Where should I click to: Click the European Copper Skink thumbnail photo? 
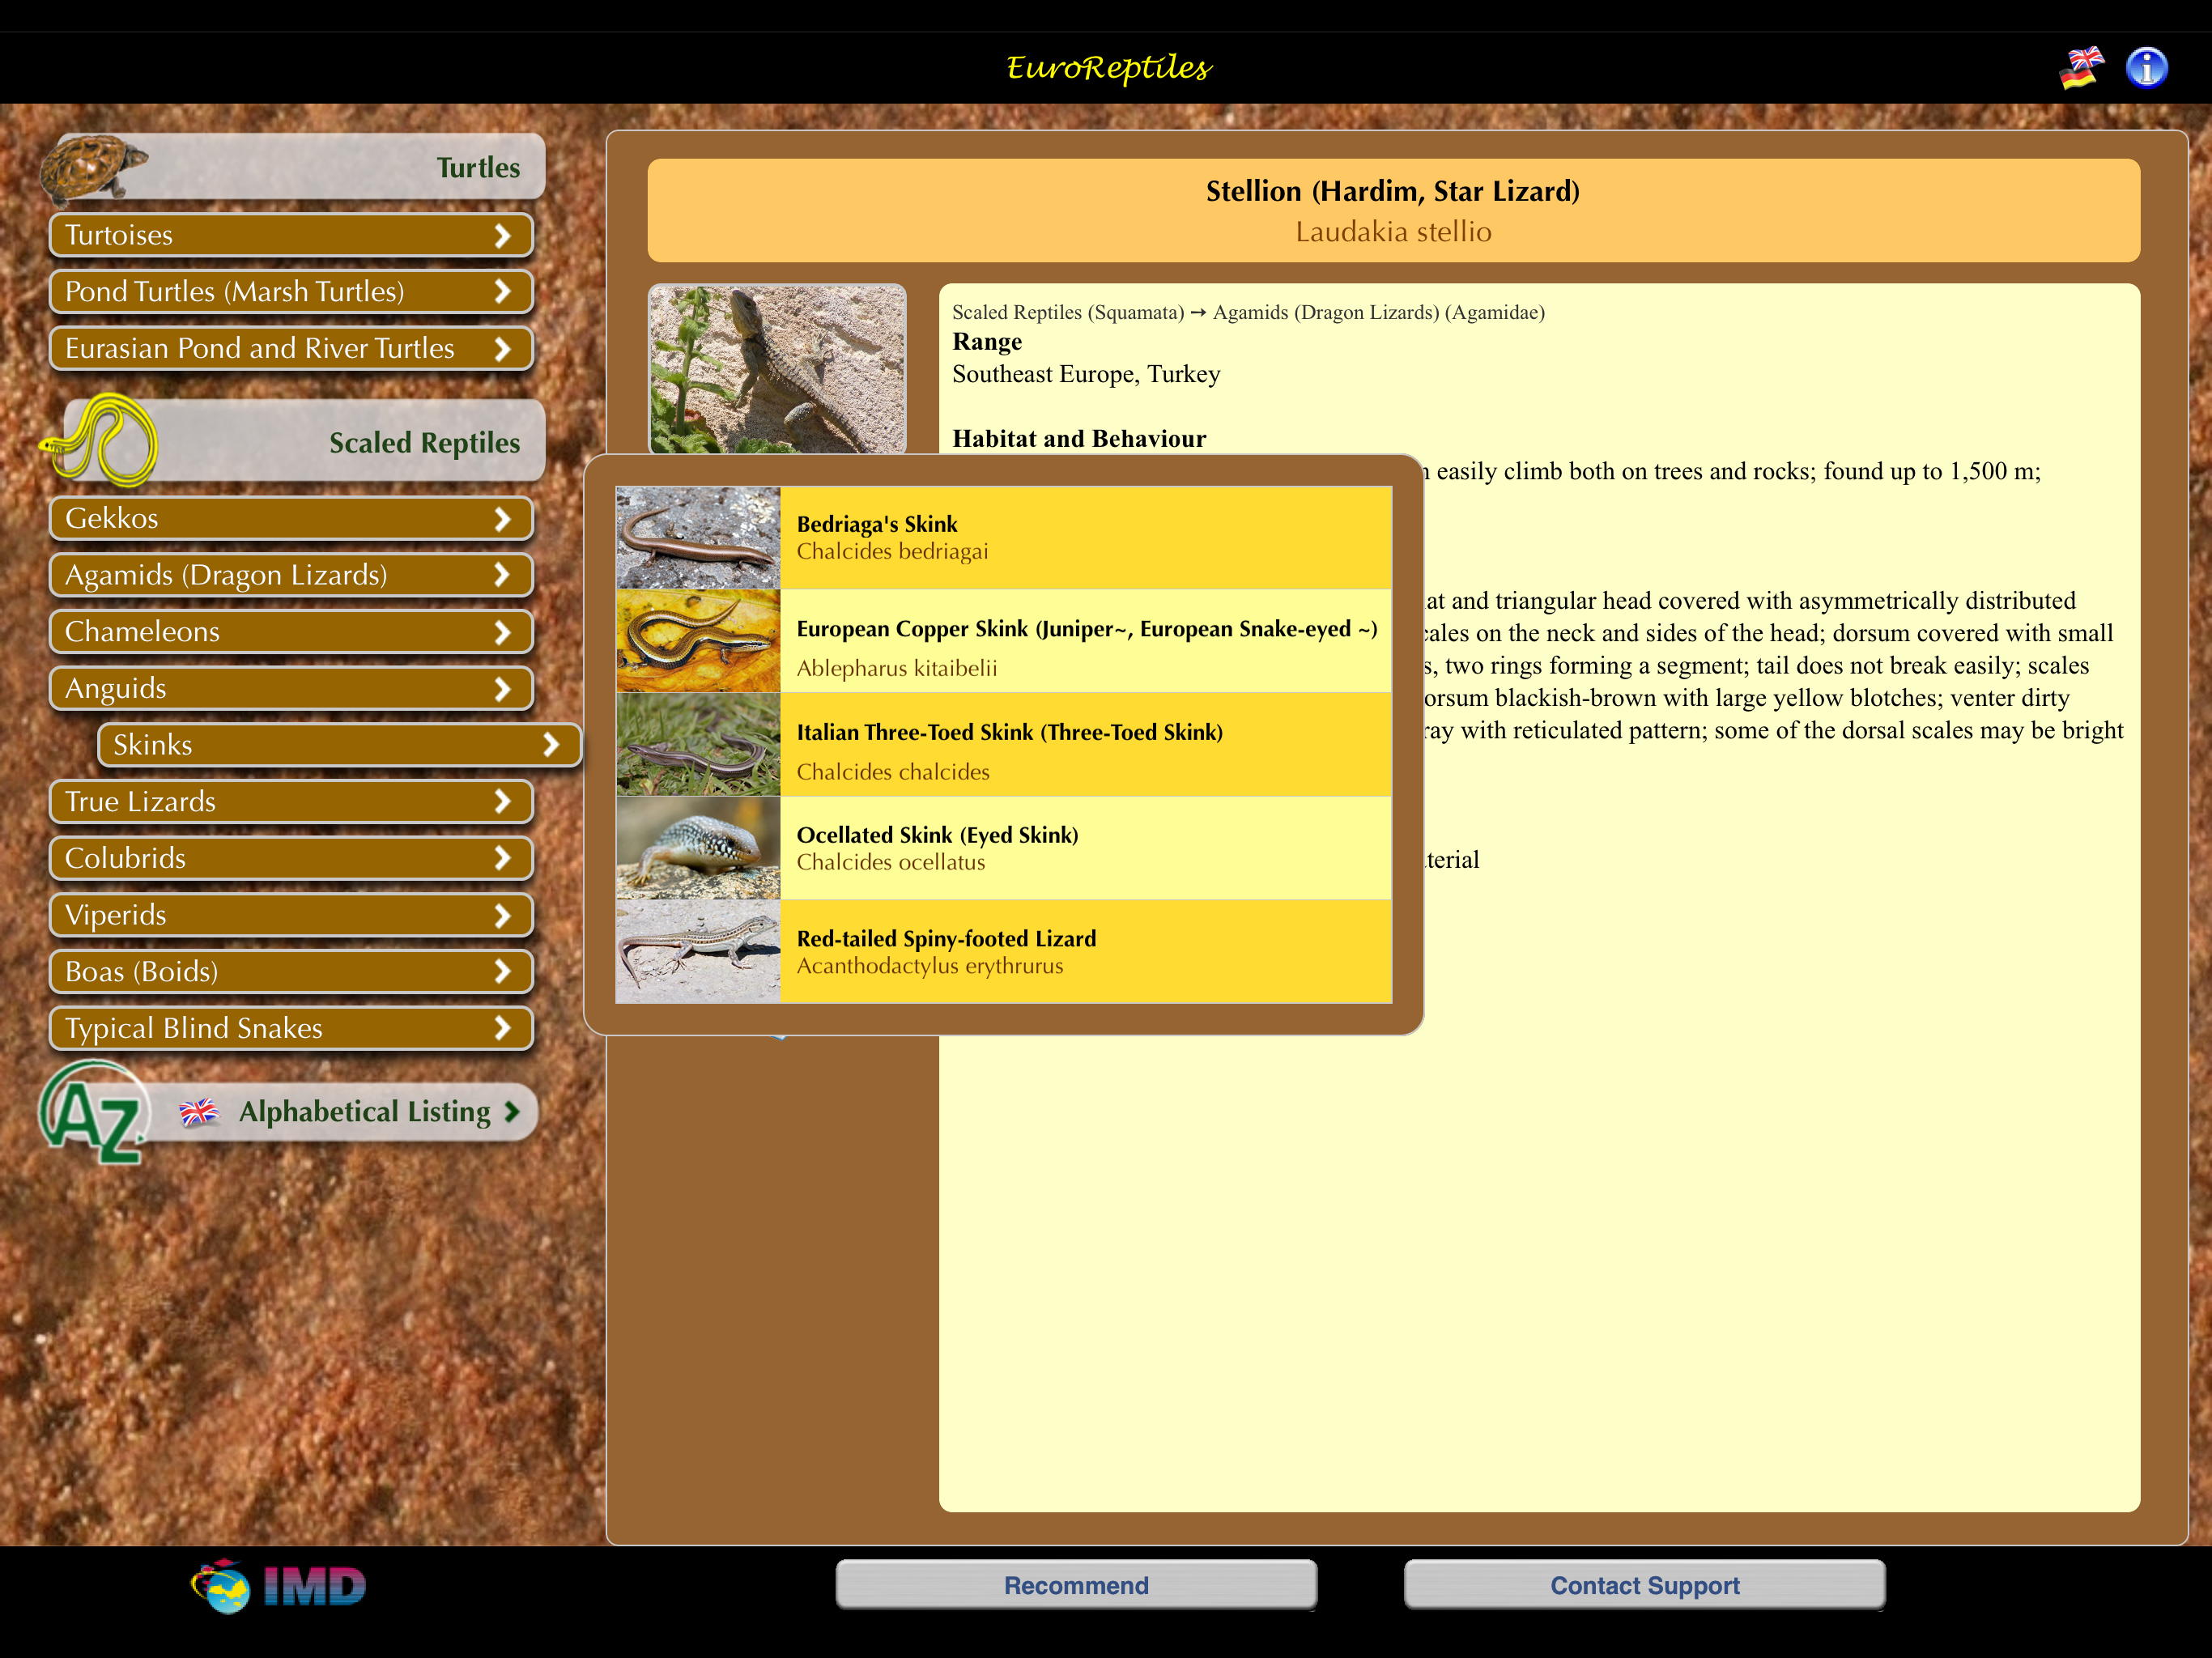[698, 641]
